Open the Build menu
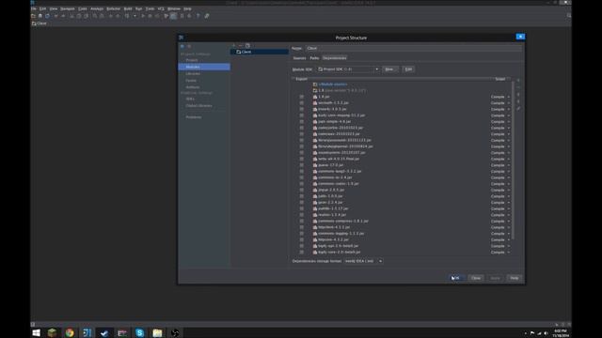 128,8
